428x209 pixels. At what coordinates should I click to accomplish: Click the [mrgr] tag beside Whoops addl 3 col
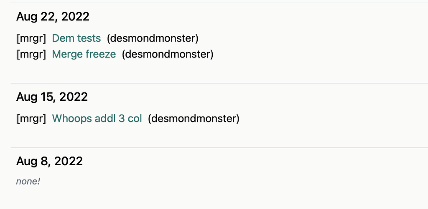(x=31, y=119)
